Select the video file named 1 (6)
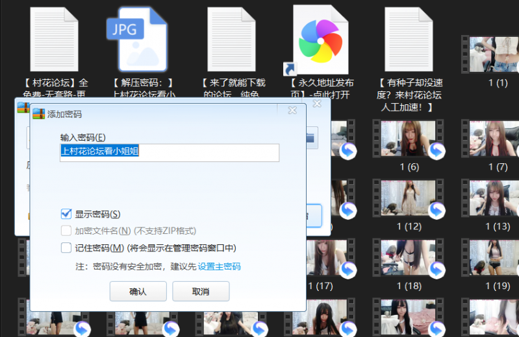This screenshot has width=519, height=337. click(x=409, y=139)
